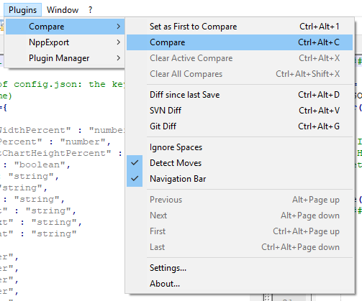Select Diff since last Save

240,95
